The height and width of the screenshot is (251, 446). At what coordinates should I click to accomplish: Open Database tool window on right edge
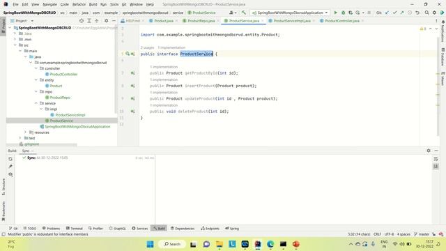coord(443,56)
